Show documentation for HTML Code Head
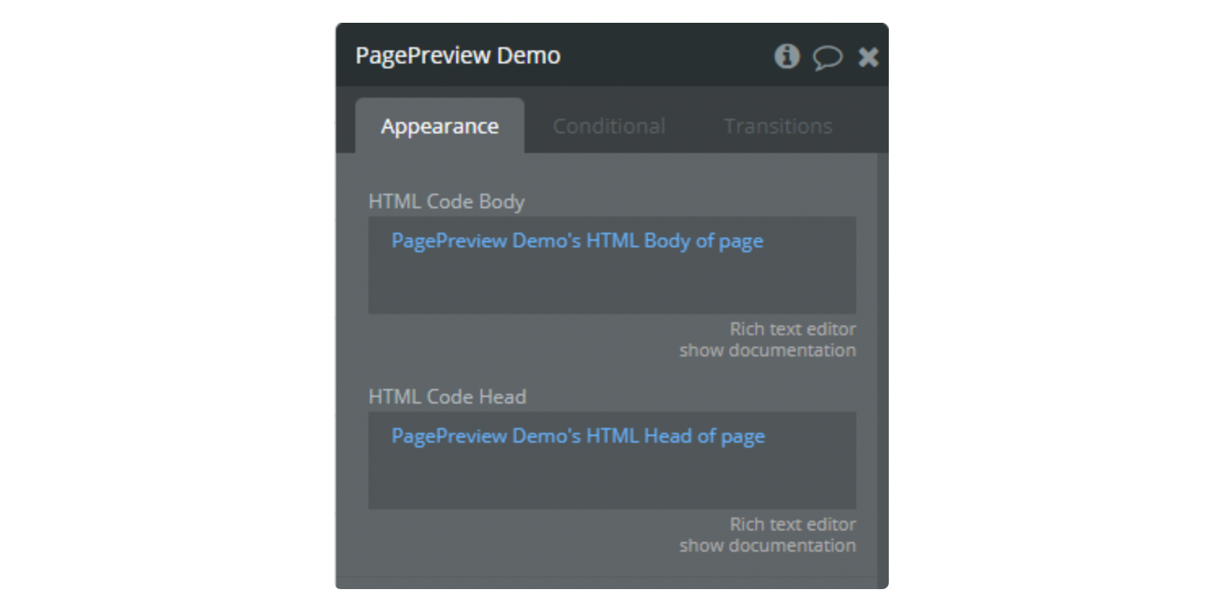 pyautogui.click(x=768, y=546)
